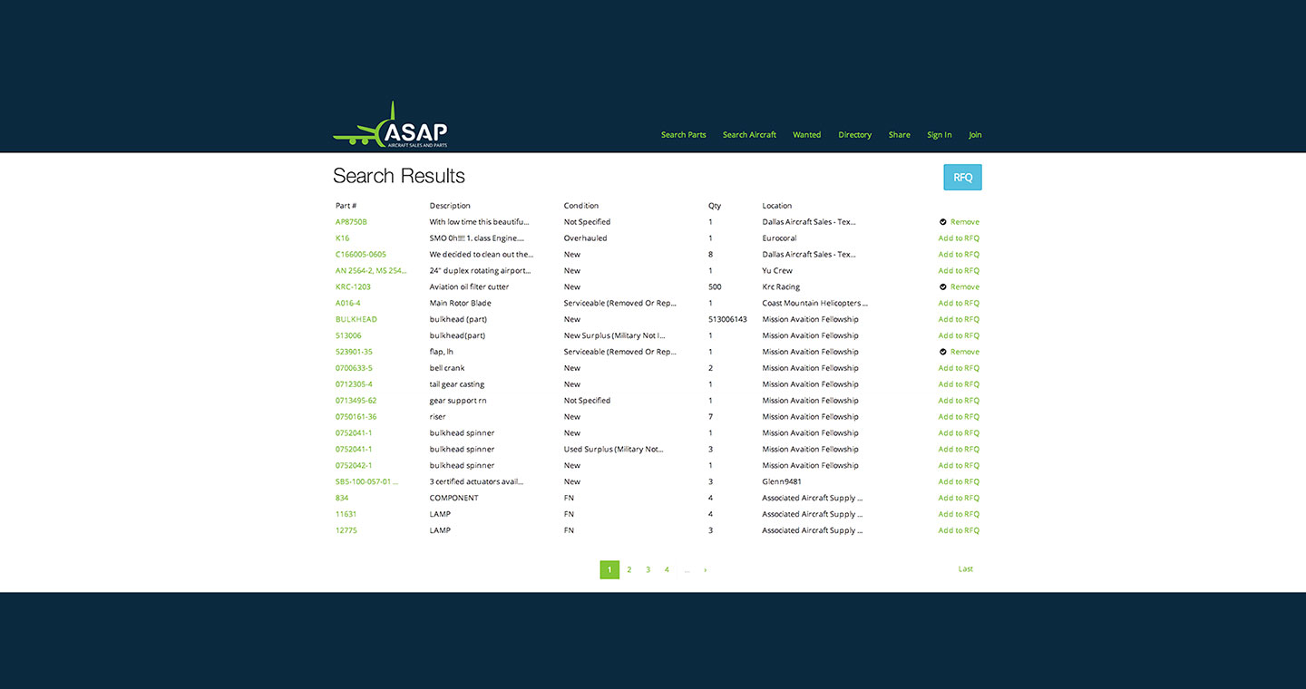
Task: Navigate to the Wanted page
Action: [x=806, y=135]
